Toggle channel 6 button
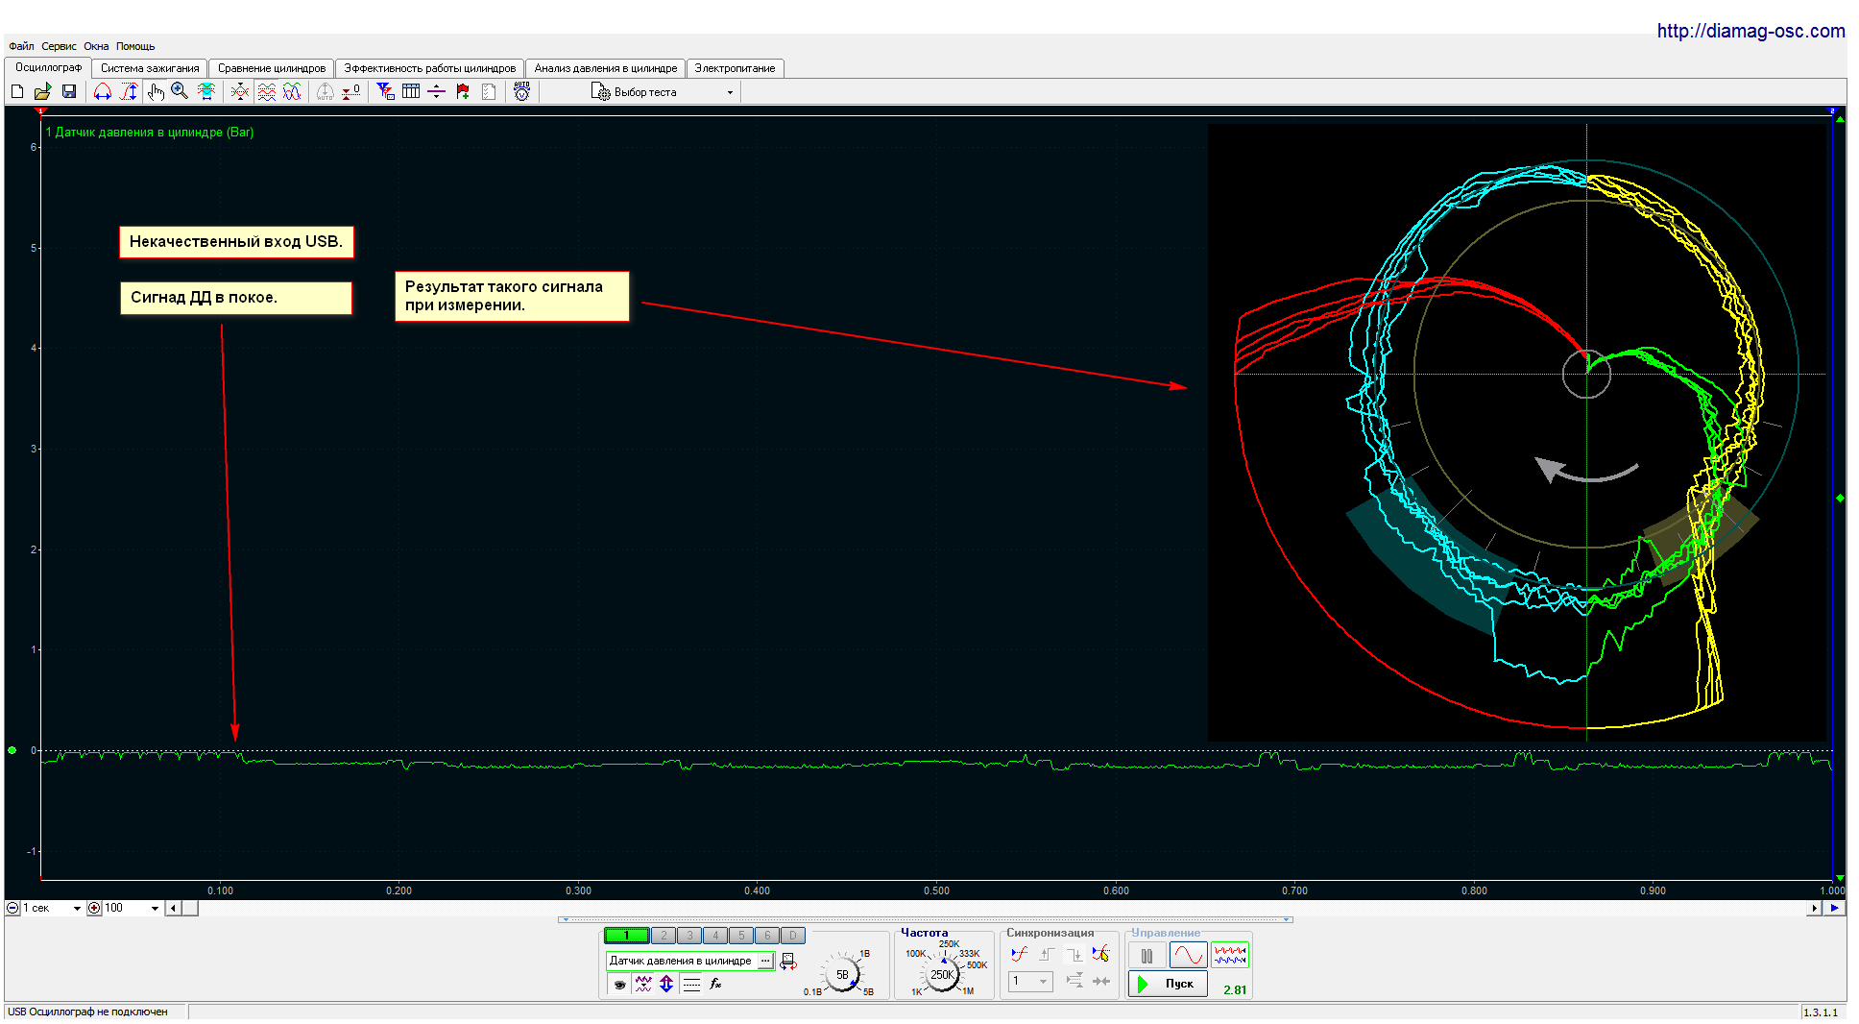The height and width of the screenshot is (1024, 1859). click(x=767, y=935)
